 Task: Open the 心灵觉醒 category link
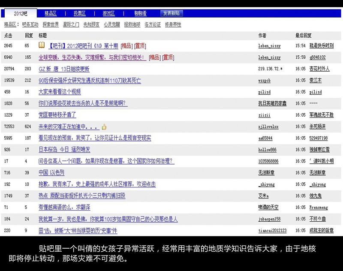click(112, 24)
